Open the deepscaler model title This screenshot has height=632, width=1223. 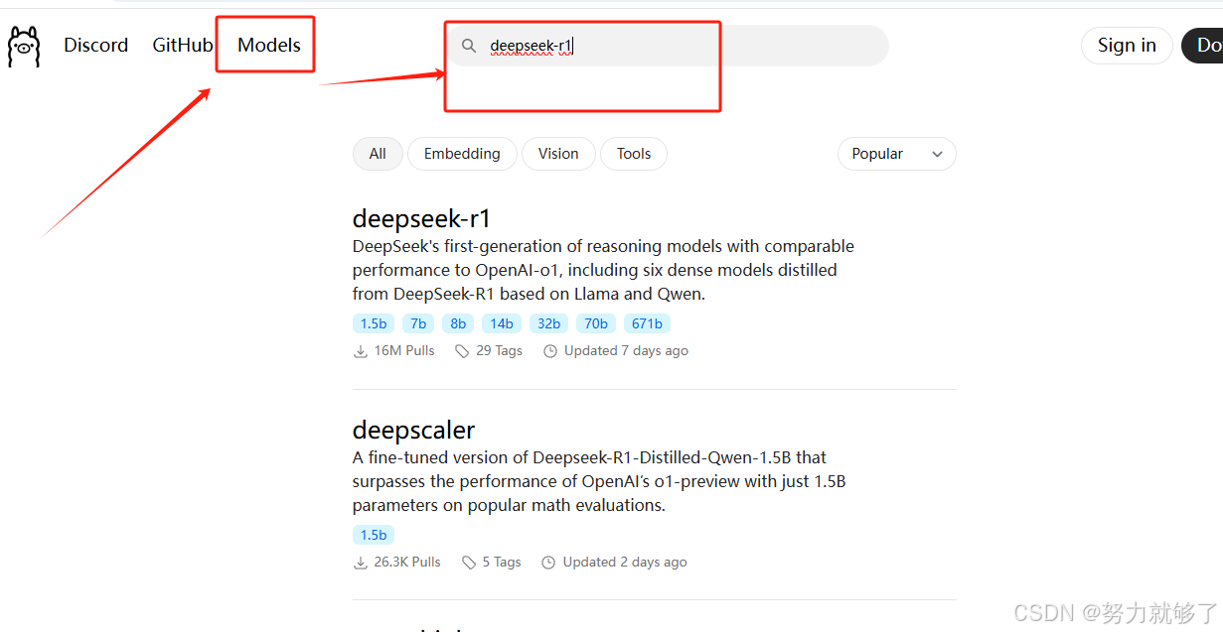point(414,430)
